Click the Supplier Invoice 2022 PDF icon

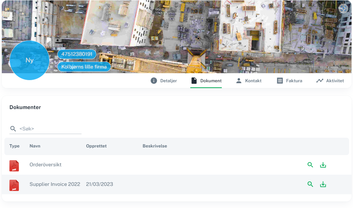[x=14, y=185]
